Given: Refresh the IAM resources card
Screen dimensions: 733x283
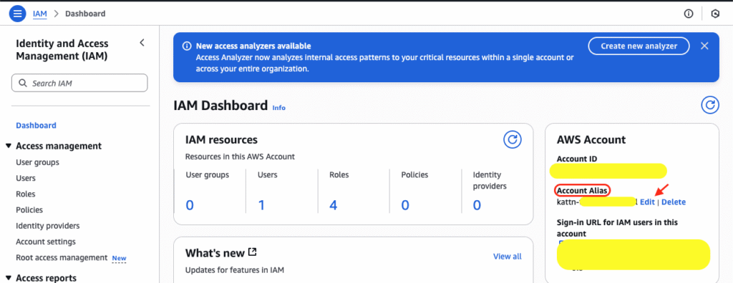Looking at the screenshot, I should (513, 139).
